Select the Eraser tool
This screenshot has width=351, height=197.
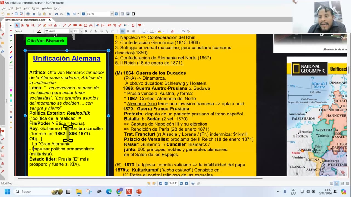click(x=97, y=25)
